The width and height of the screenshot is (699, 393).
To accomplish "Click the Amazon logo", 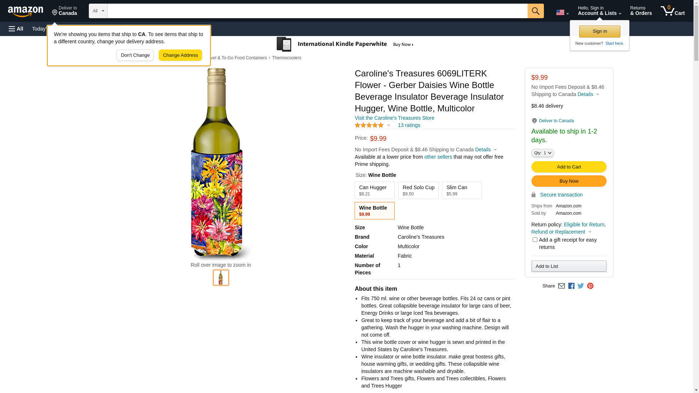I will click(25, 12).
